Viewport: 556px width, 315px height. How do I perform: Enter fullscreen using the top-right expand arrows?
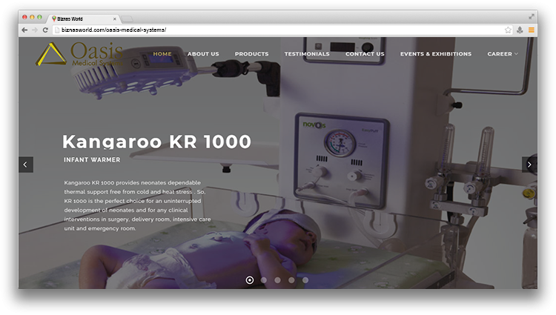pos(532,16)
